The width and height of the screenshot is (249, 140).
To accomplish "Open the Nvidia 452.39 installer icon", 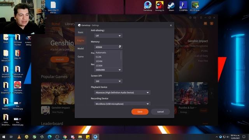I will click(195, 6).
